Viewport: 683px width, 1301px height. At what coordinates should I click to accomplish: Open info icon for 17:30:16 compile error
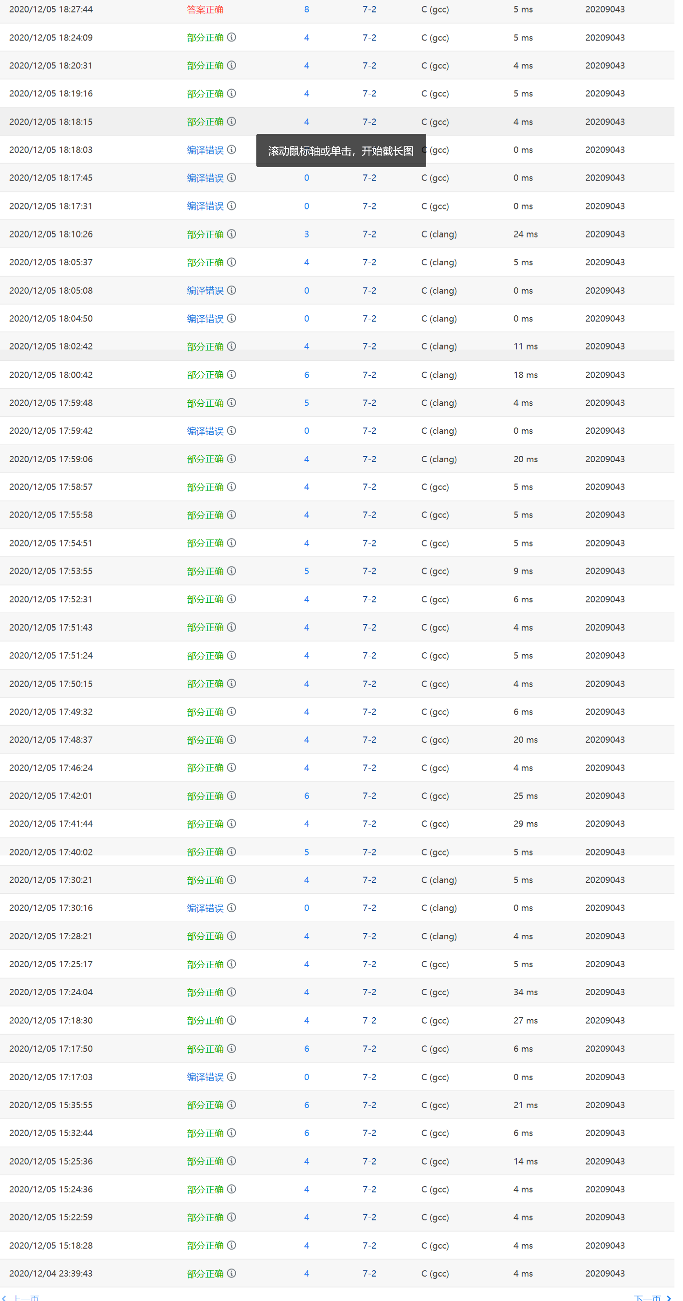pyautogui.click(x=232, y=908)
